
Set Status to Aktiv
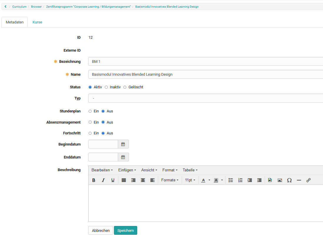pos(90,87)
